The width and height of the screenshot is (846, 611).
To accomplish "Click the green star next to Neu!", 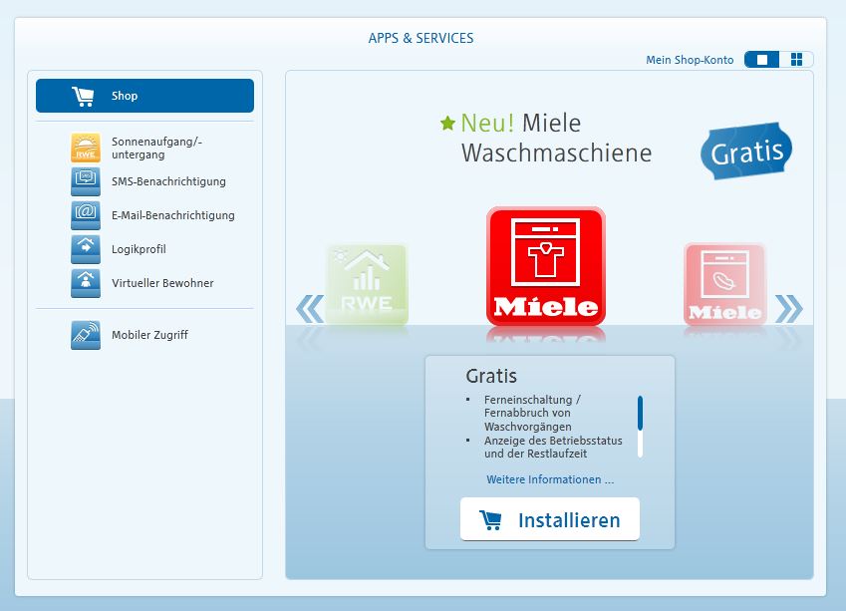I will click(x=447, y=123).
